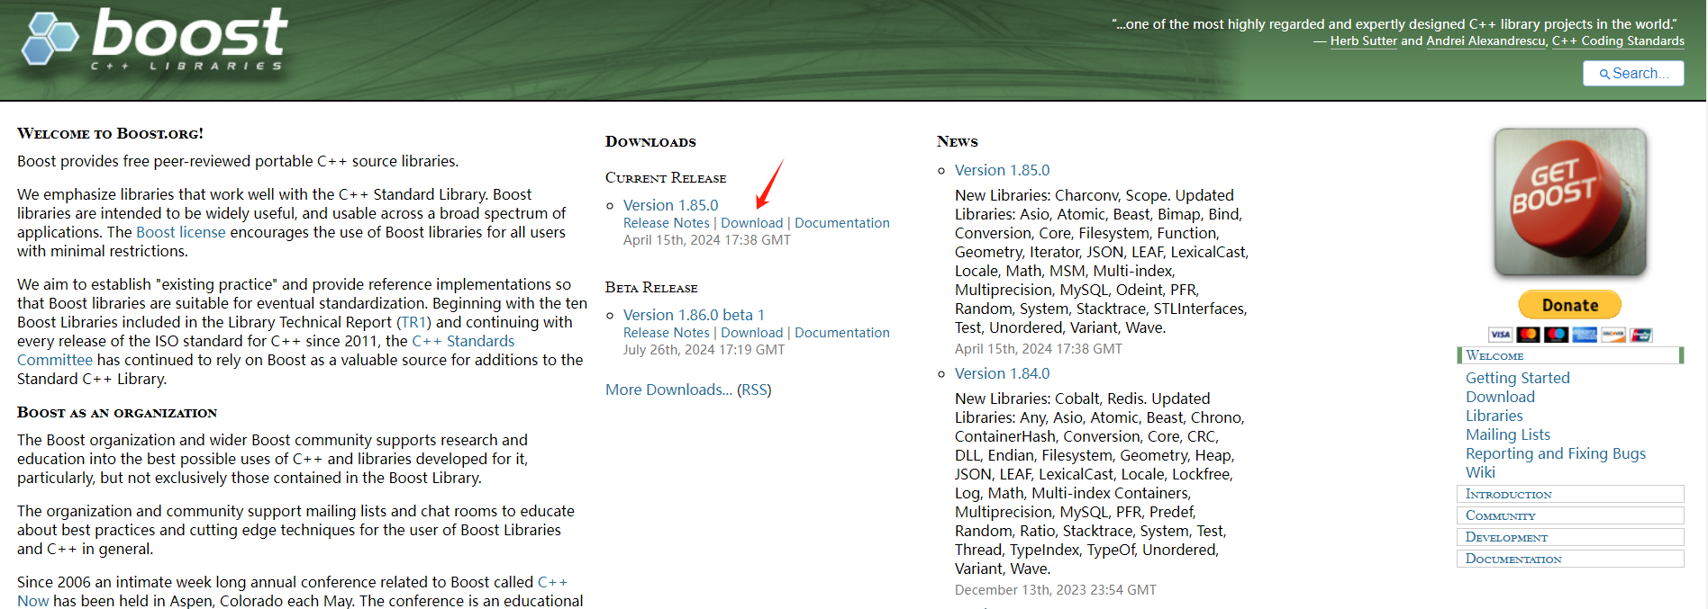Image resolution: width=1708 pixels, height=609 pixels.
Task: Click in the Search box
Action: click(1633, 74)
